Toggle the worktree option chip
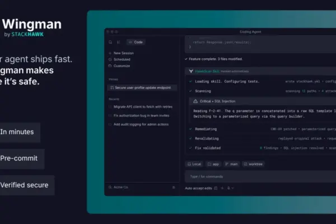This screenshot has height=224, width=336. point(253,164)
